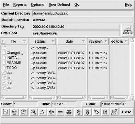The image size is (135, 124).
Task: Click the minus remove-file icon
Action: pos(60,112)
